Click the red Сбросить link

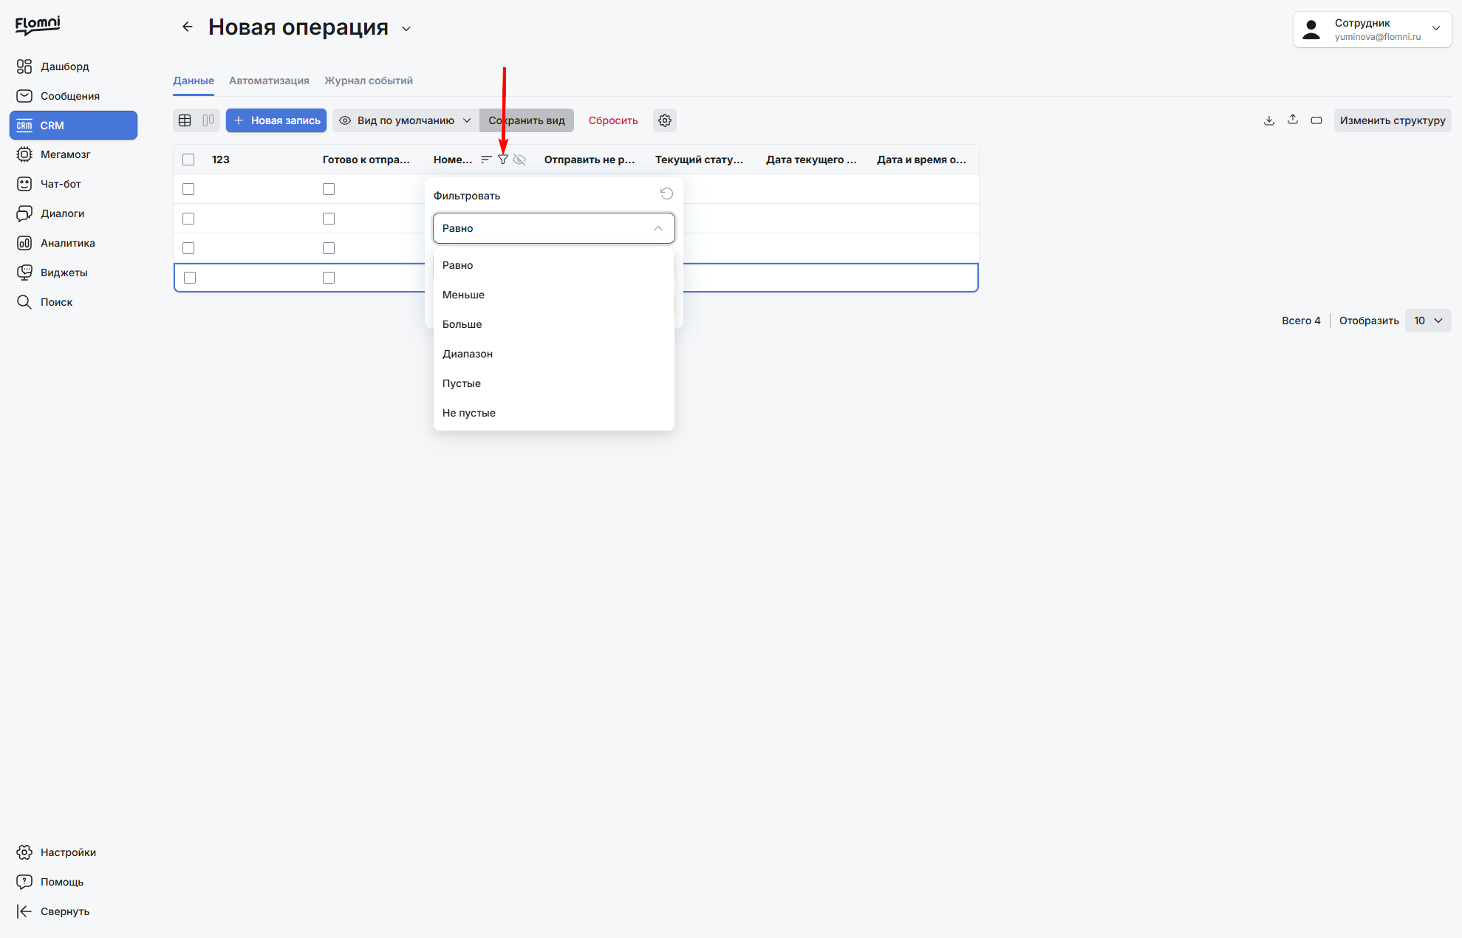(x=613, y=120)
